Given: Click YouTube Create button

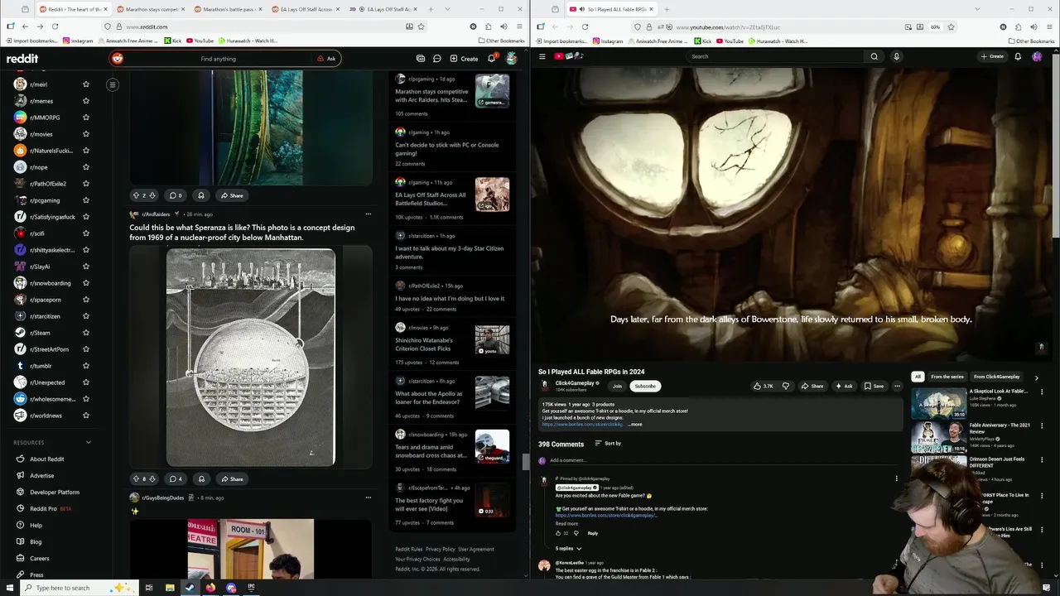Looking at the screenshot, I should click(x=992, y=56).
